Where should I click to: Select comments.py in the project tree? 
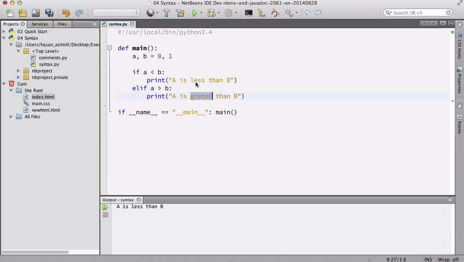click(x=53, y=58)
